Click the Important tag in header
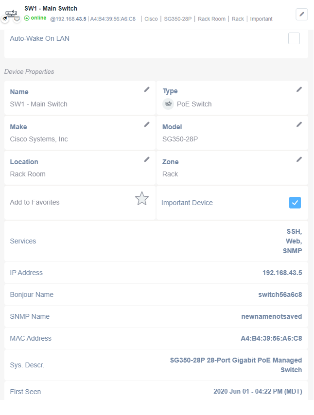 click(x=262, y=19)
